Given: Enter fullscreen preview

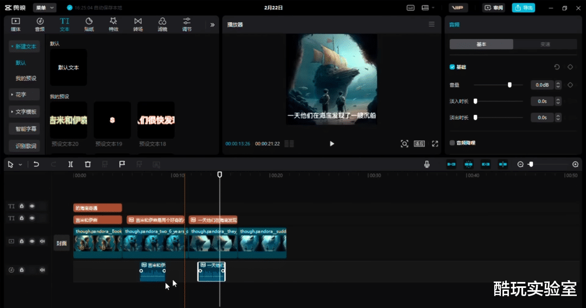Looking at the screenshot, I should pos(435,144).
